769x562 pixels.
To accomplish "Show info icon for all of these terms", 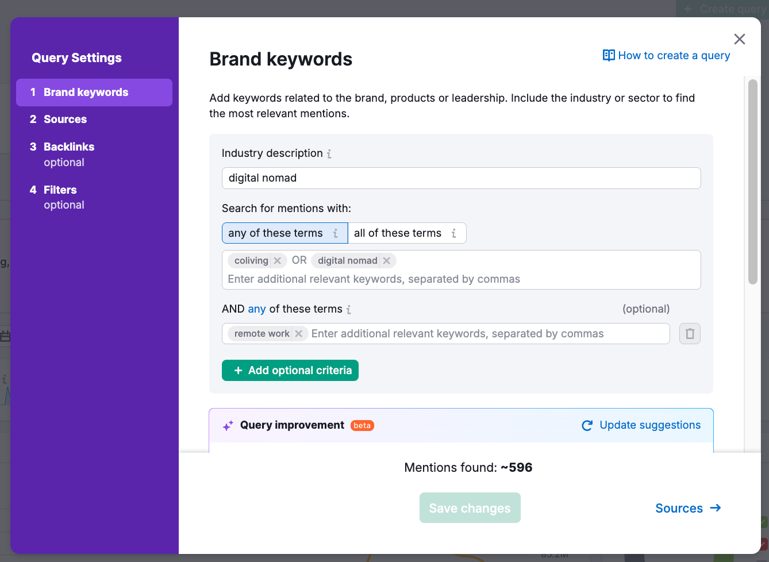I will tap(453, 233).
